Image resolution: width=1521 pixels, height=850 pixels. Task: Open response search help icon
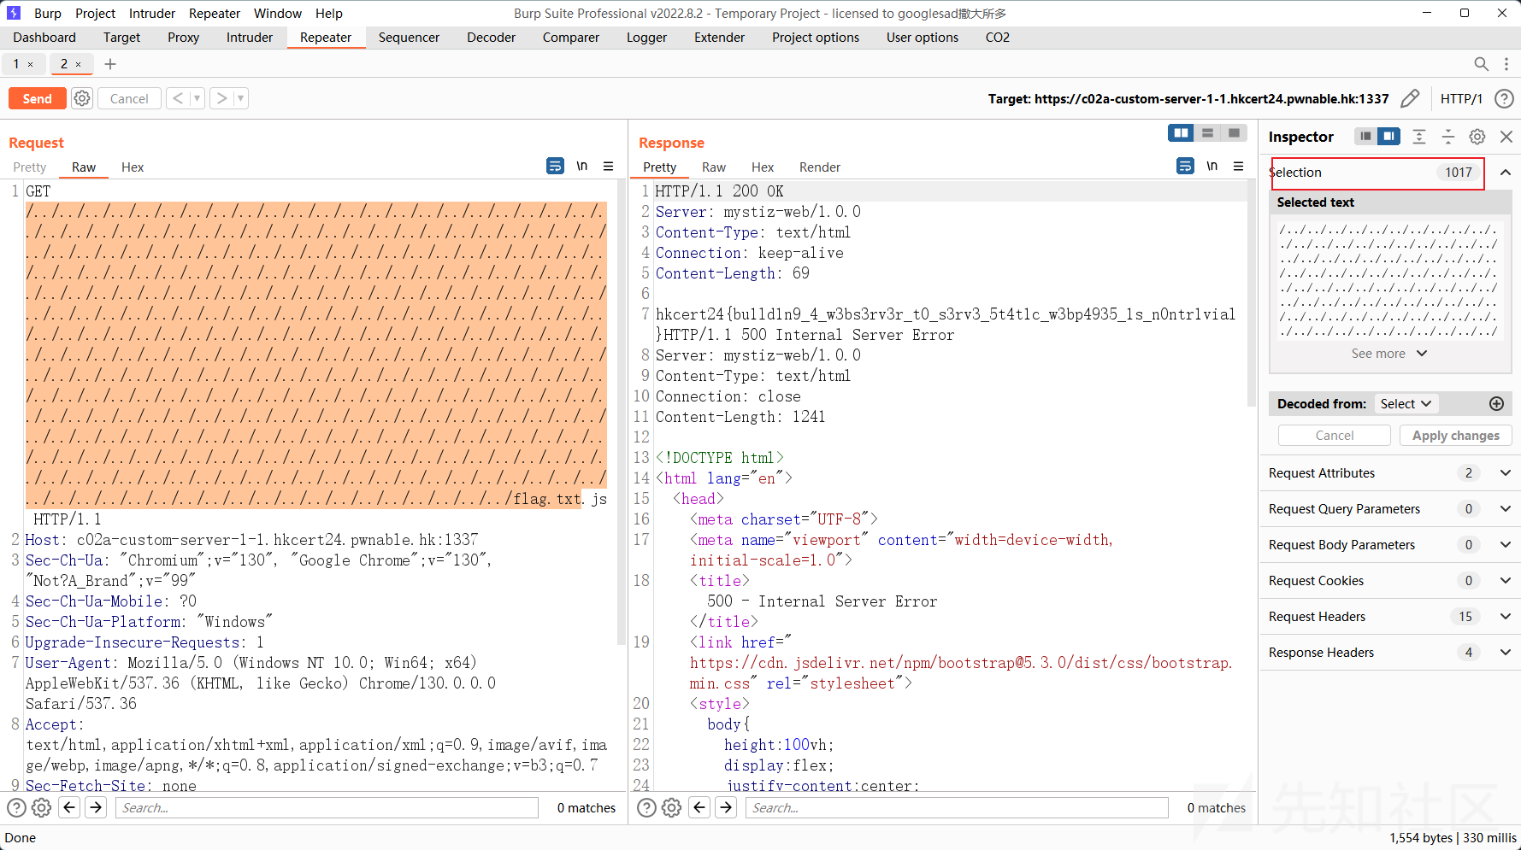pos(647,807)
